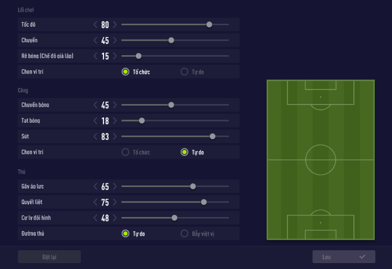Click the Đặt lại reset button

tap(49, 257)
